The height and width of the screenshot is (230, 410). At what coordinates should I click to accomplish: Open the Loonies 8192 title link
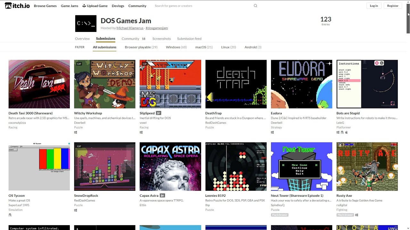point(216,195)
